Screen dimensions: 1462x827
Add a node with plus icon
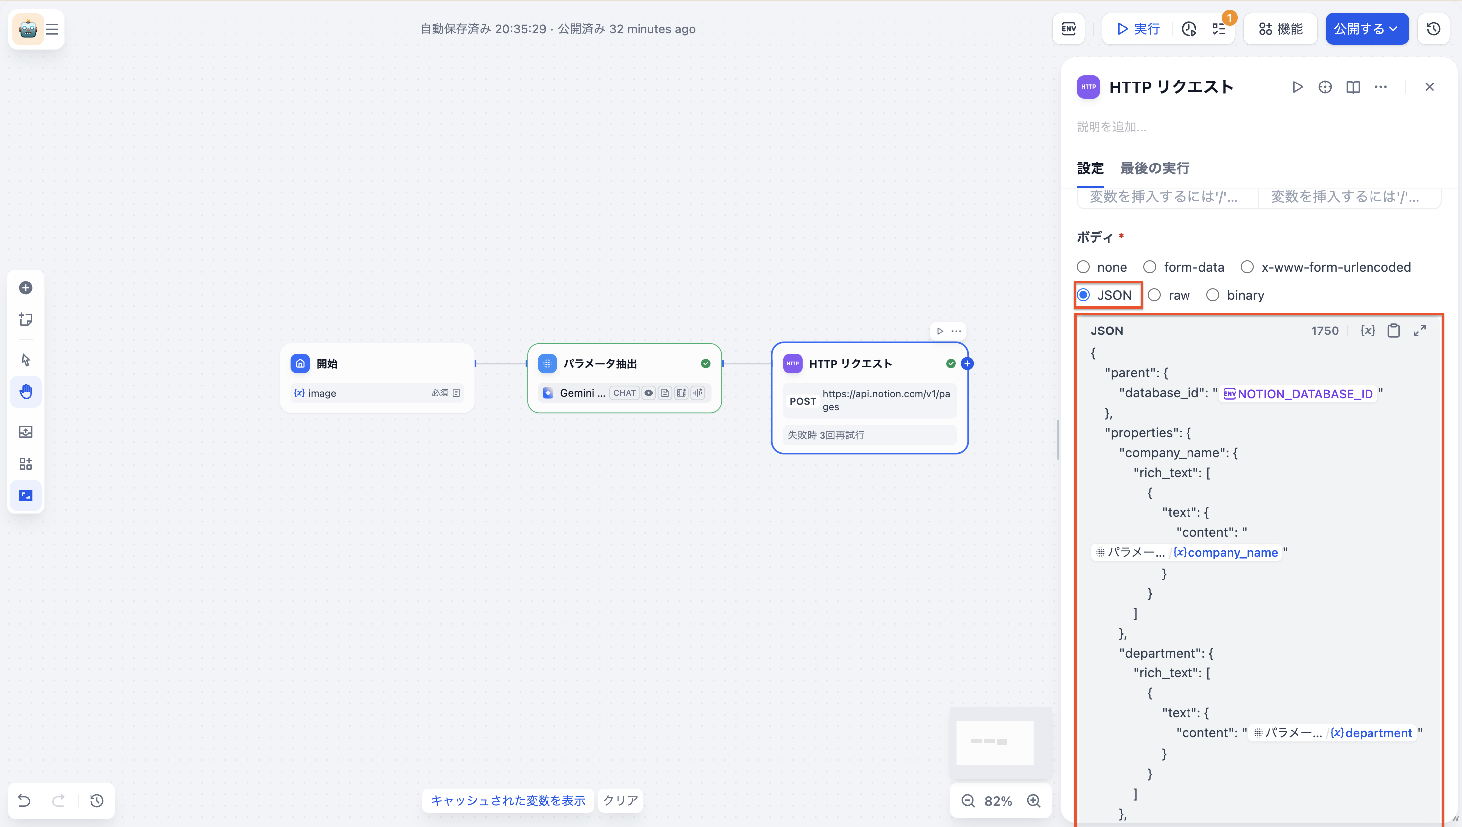click(x=25, y=288)
